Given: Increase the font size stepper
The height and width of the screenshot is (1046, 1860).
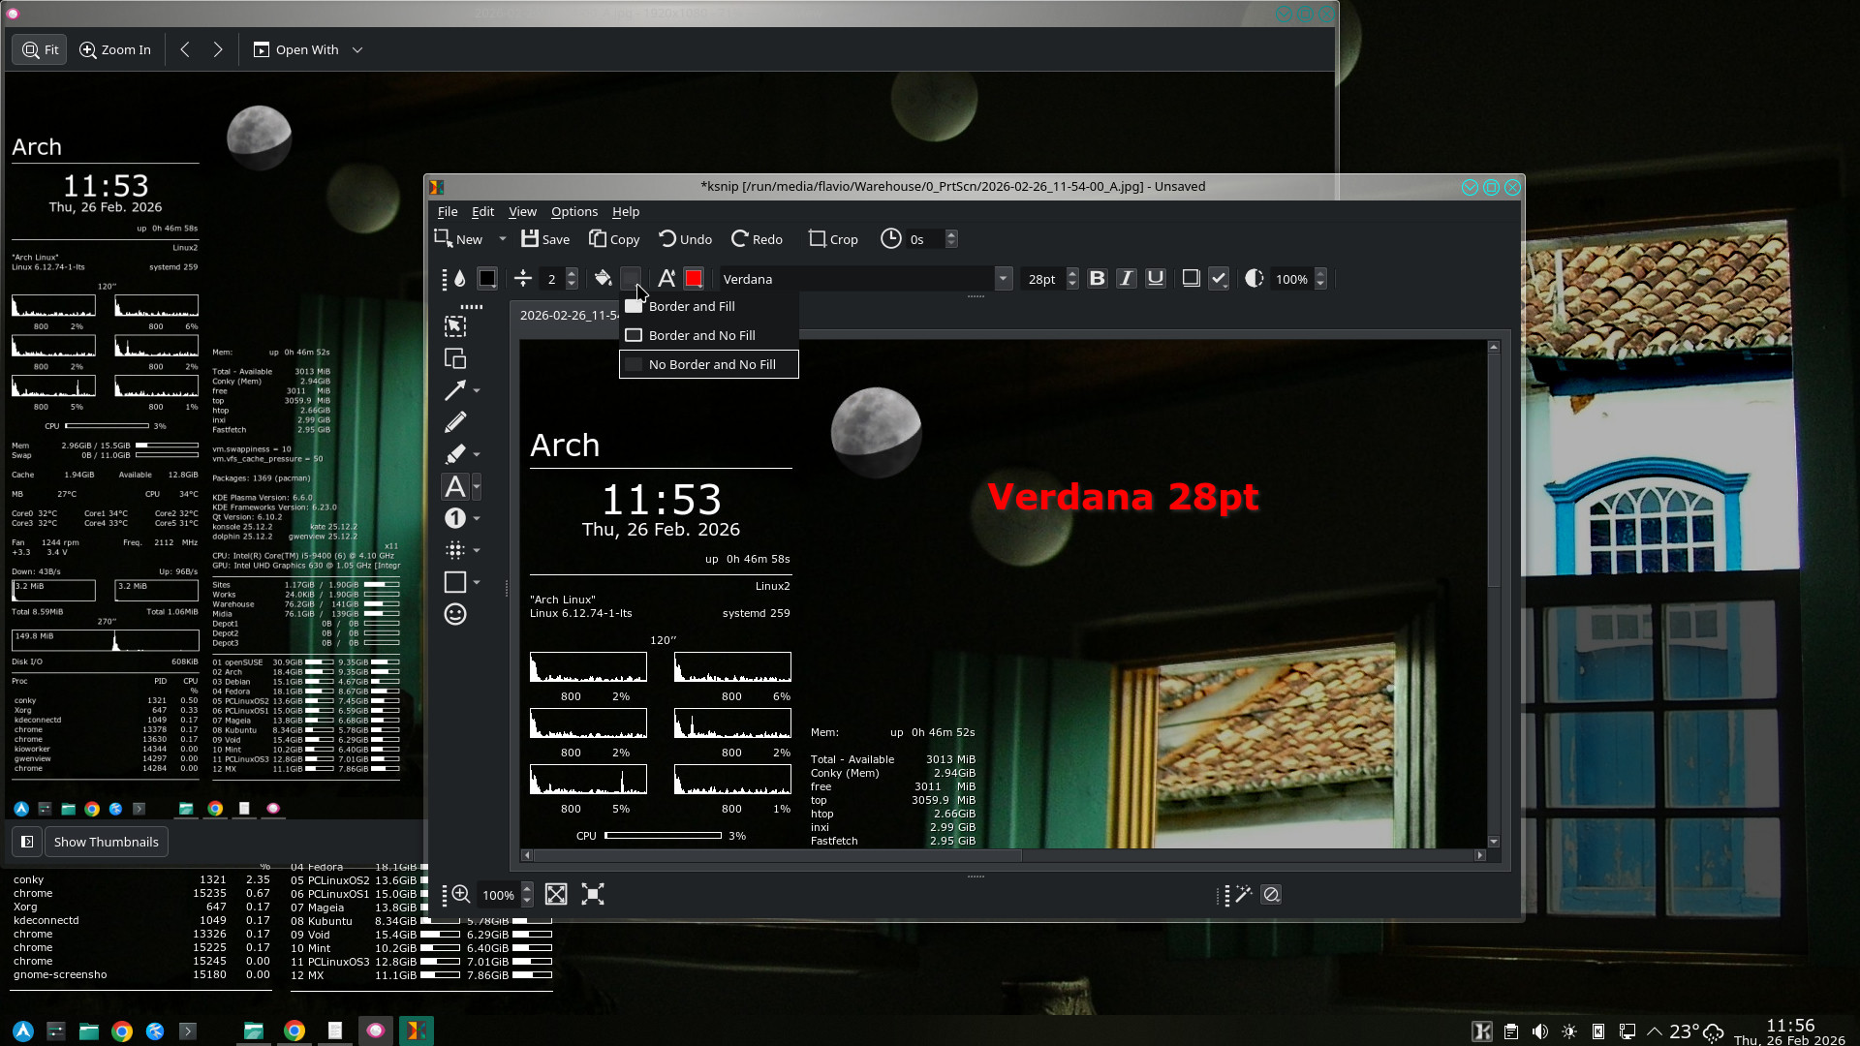Looking at the screenshot, I should click(x=1072, y=273).
